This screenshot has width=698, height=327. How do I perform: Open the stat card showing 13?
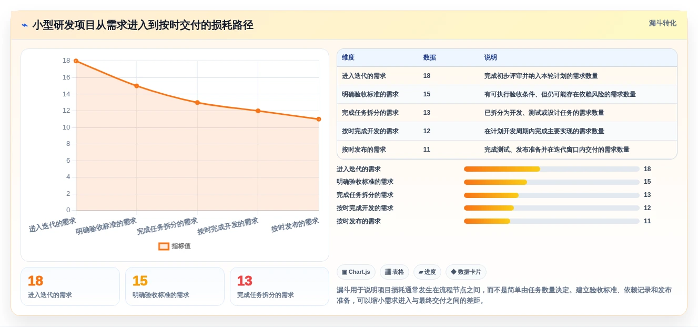[x=279, y=286]
